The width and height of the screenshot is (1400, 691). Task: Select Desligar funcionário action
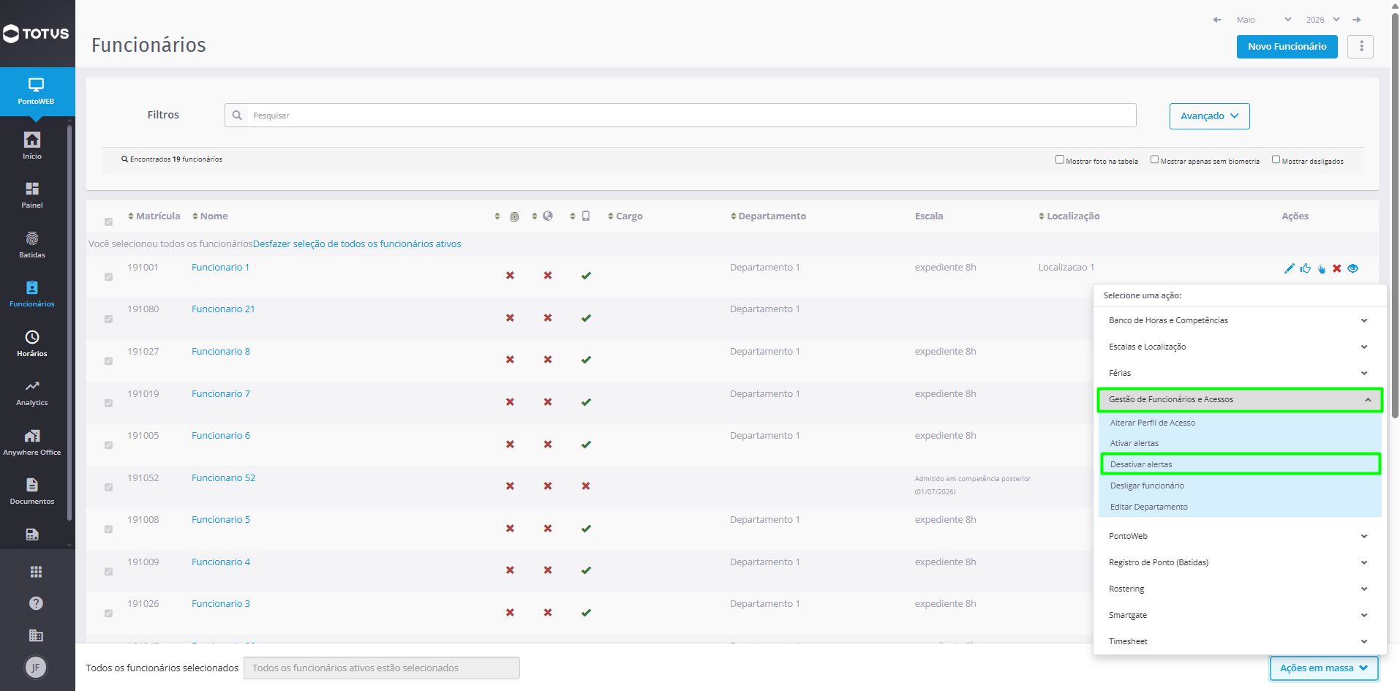click(x=1239, y=486)
